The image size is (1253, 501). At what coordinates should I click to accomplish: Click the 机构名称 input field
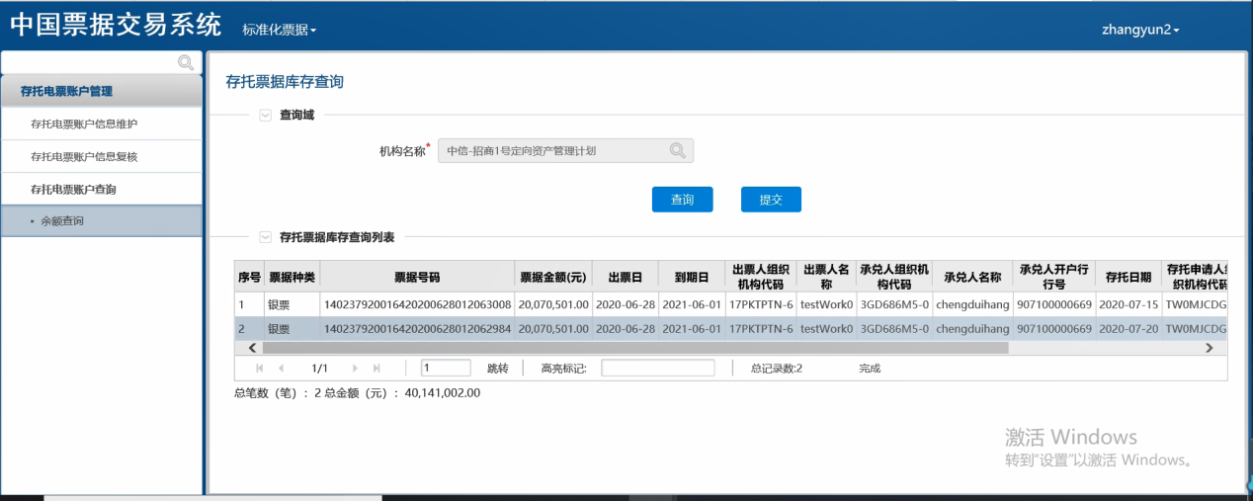tap(565, 151)
